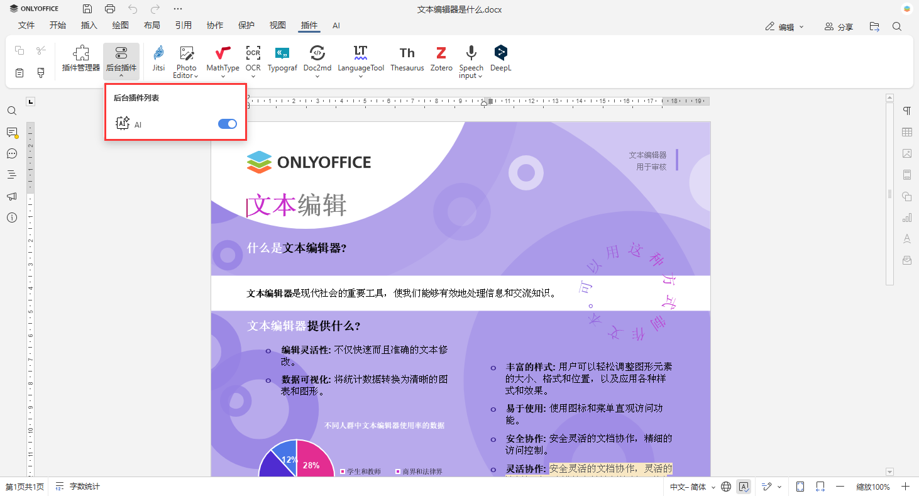The image size is (919, 496).
Task: Open the about info icon
Action: 12,218
